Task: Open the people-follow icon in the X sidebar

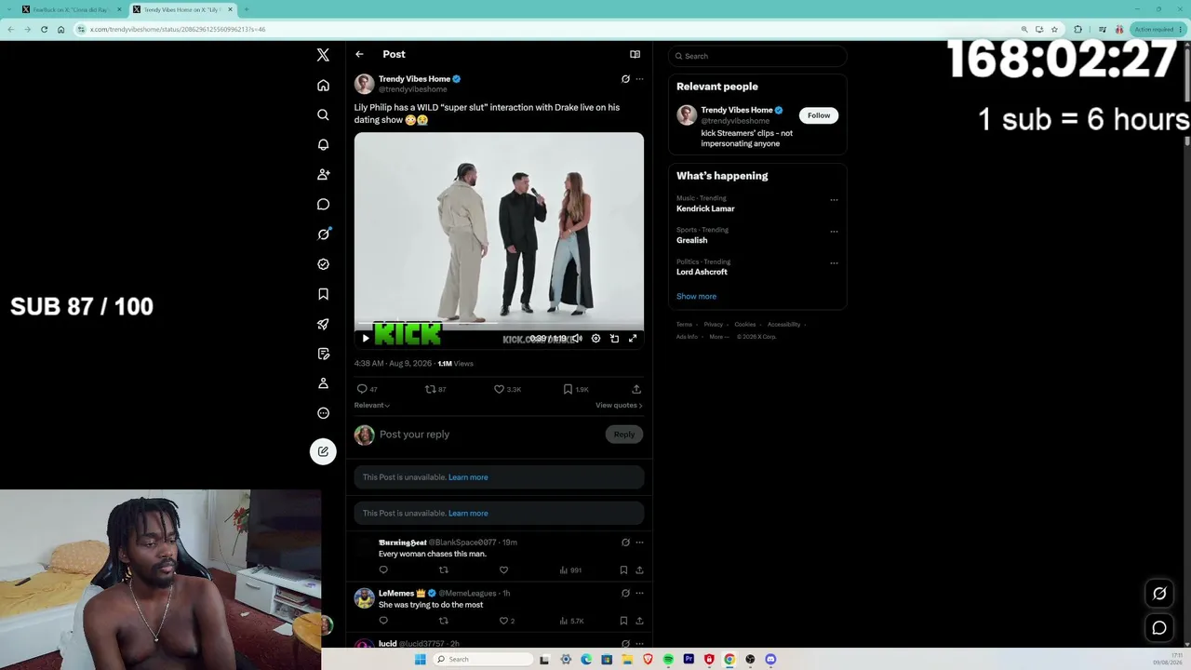Action: coord(323,174)
